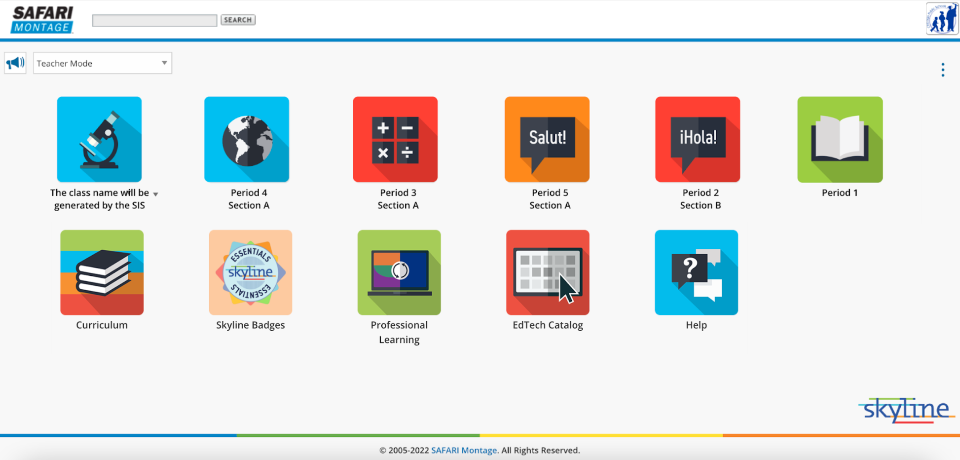Open the Skyline Badges icon
Viewport: 960px width, 460px height.
coord(251,272)
